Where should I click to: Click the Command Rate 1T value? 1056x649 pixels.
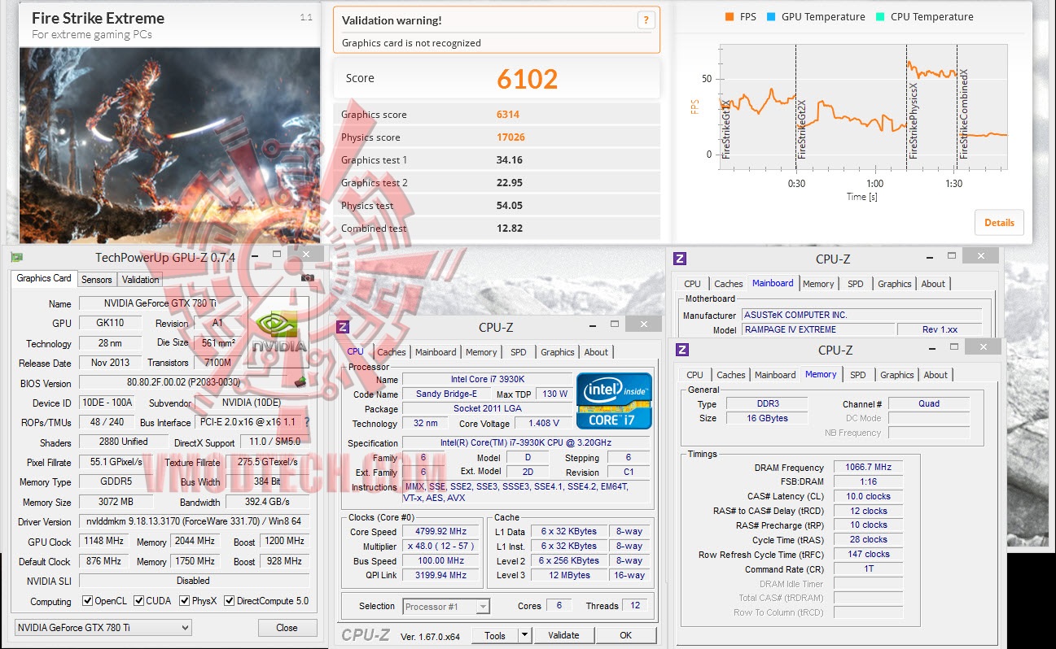click(x=868, y=568)
